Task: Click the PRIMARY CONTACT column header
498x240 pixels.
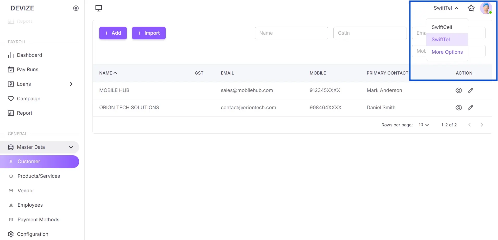Action: (387, 73)
